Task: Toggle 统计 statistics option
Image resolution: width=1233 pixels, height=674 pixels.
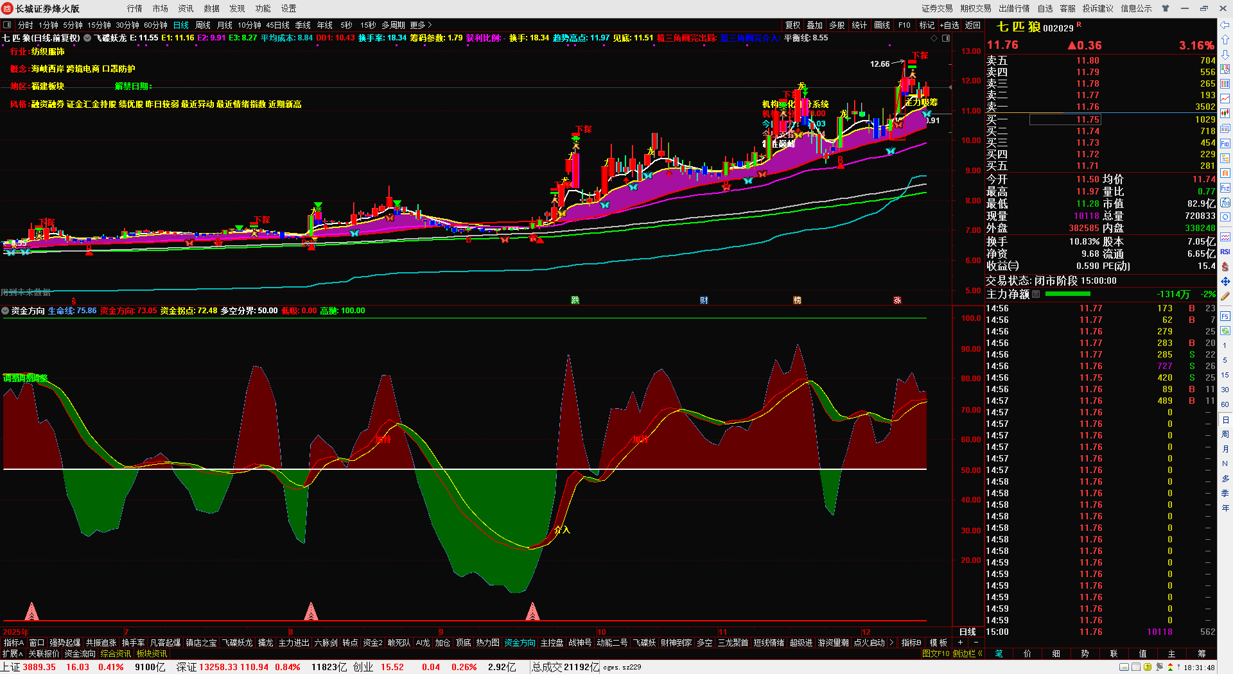Action: point(859,25)
